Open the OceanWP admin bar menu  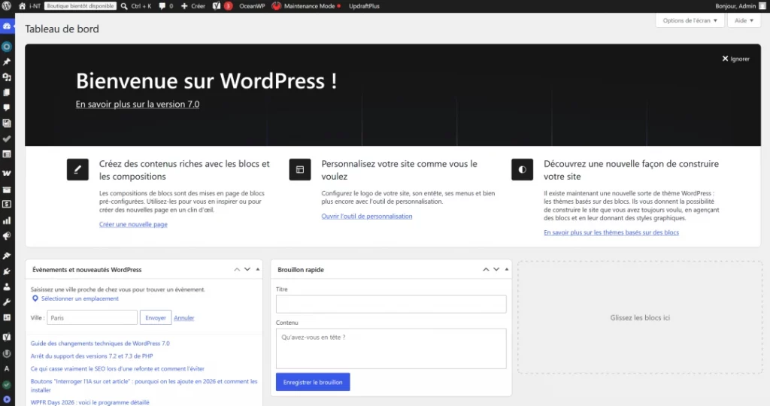[x=252, y=6]
